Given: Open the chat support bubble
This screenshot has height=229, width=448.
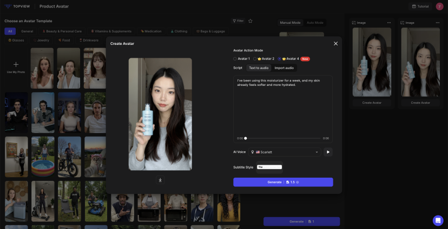Looking at the screenshot, I should point(438,220).
